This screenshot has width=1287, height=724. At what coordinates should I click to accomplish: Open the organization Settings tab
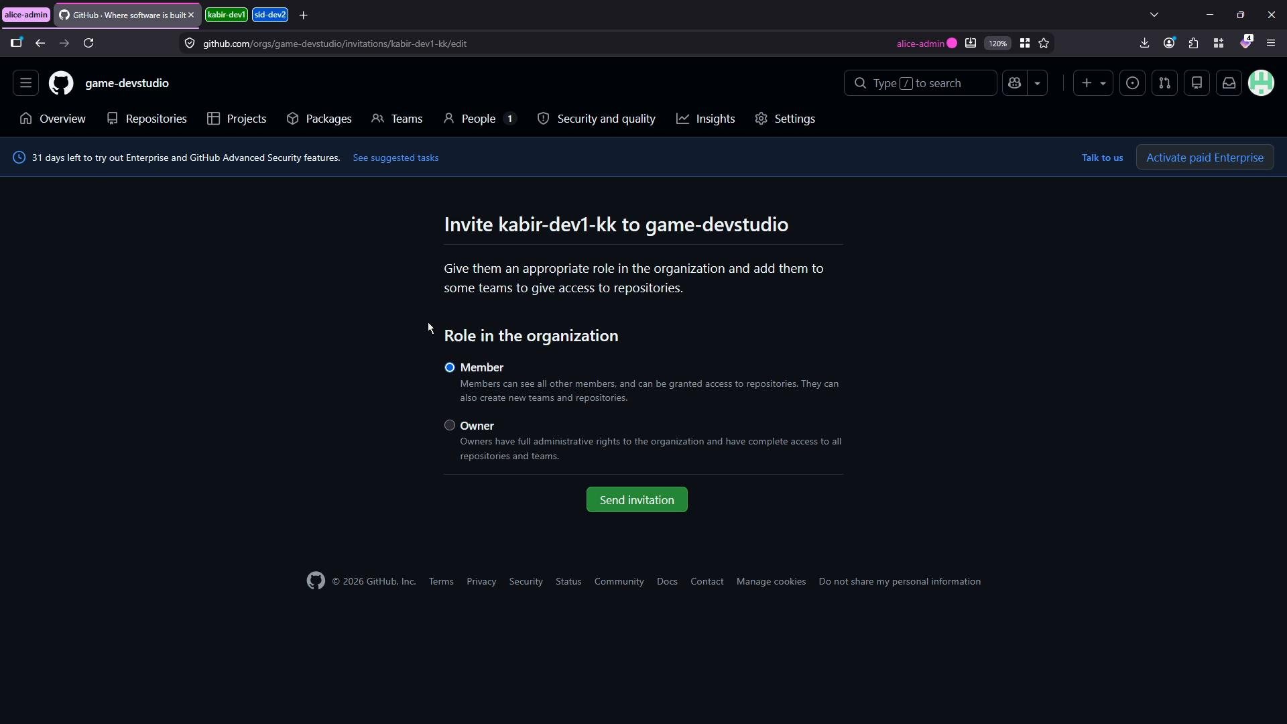(x=785, y=119)
